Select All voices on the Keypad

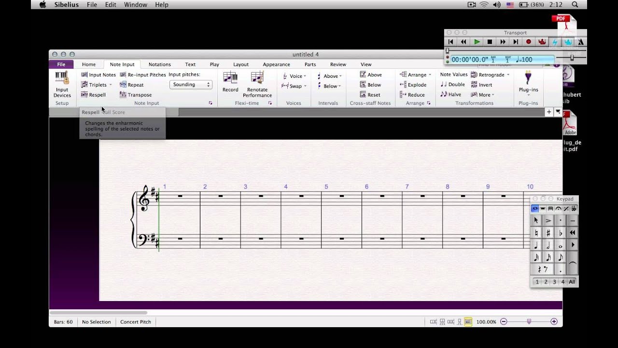(572, 282)
